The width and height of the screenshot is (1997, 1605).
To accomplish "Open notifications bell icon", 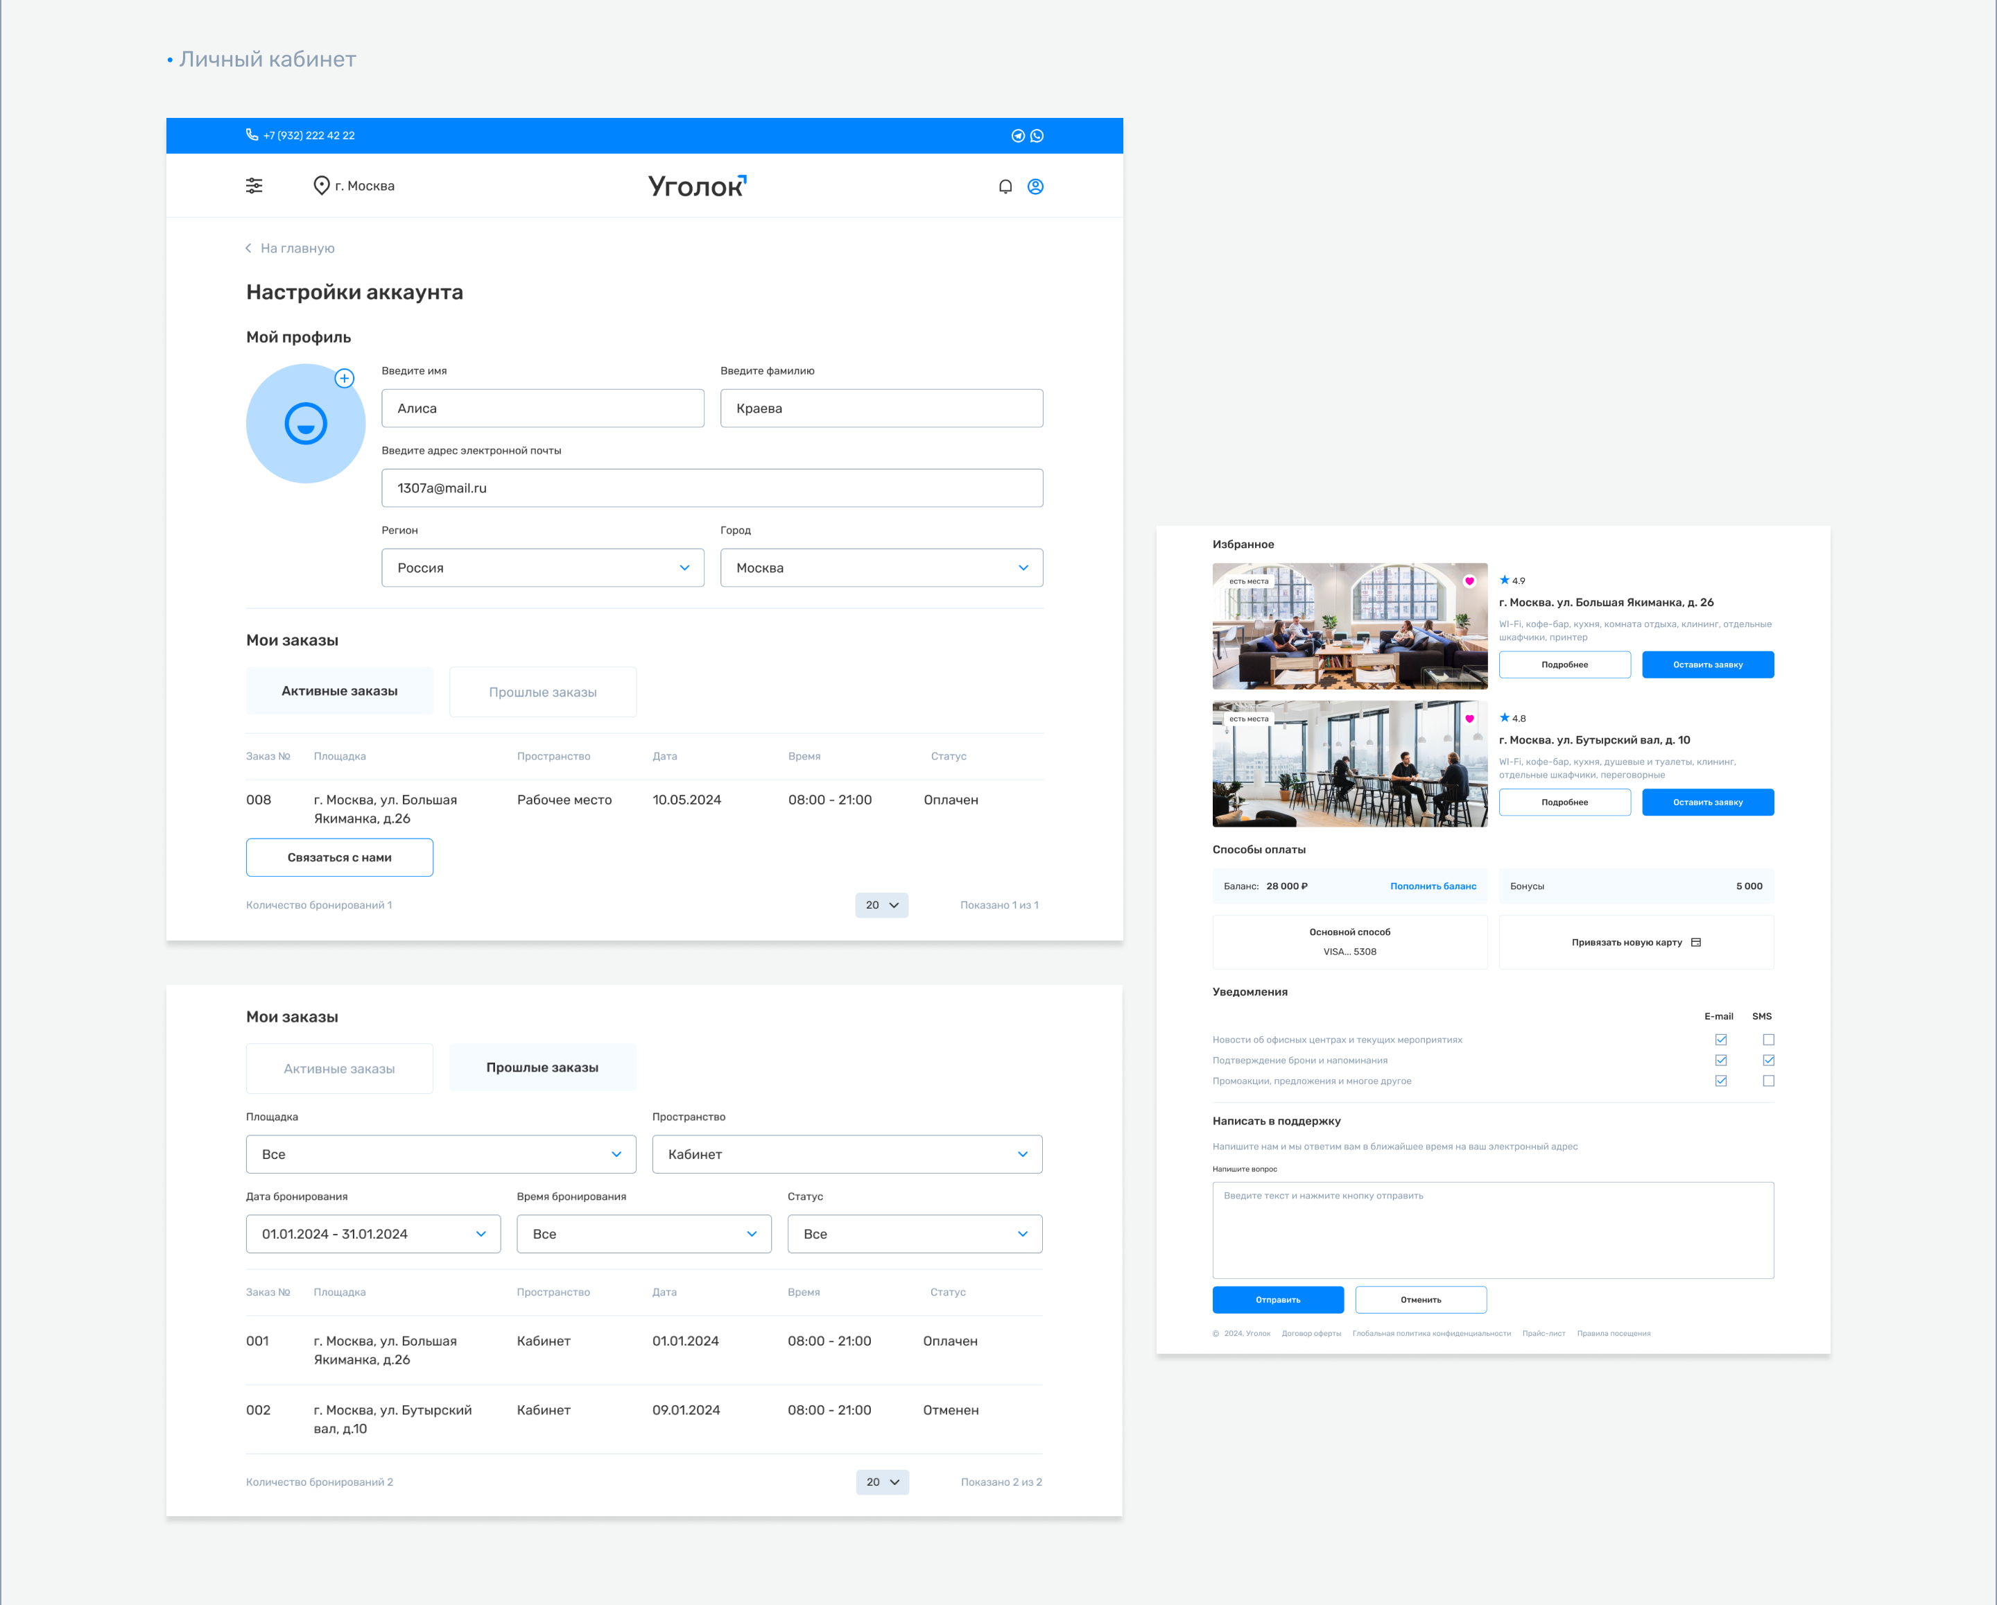I will [1005, 187].
